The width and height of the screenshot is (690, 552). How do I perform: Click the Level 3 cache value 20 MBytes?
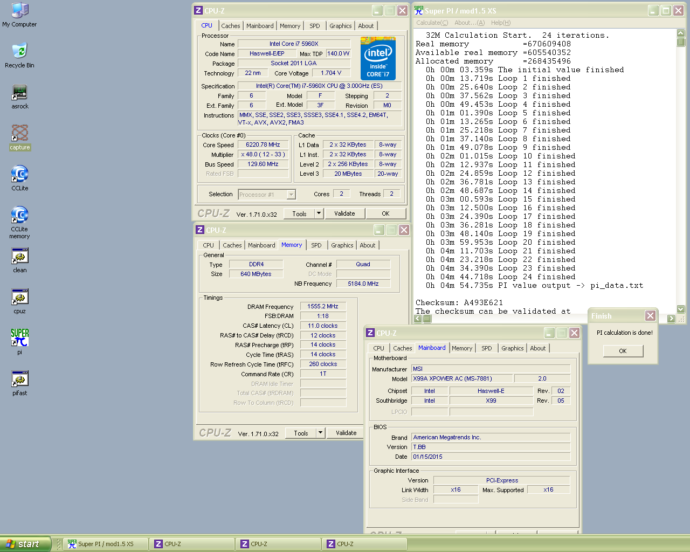(348, 174)
